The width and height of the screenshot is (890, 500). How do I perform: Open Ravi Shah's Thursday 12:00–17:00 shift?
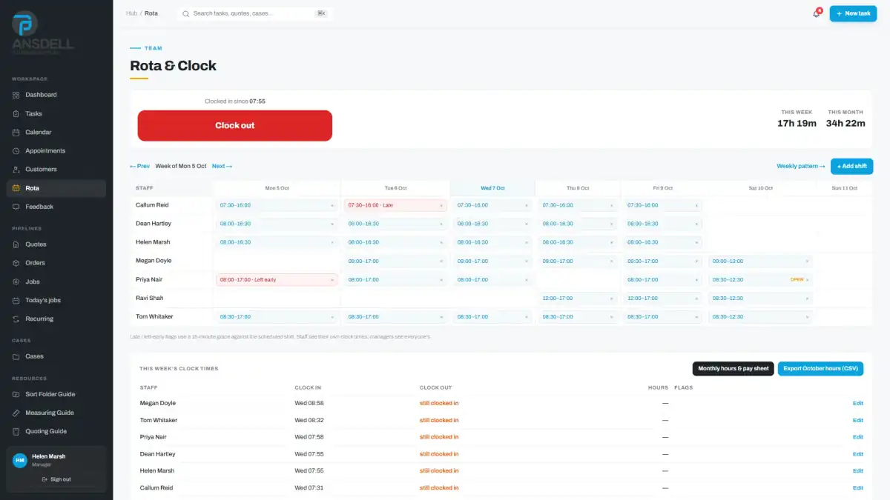point(578,299)
